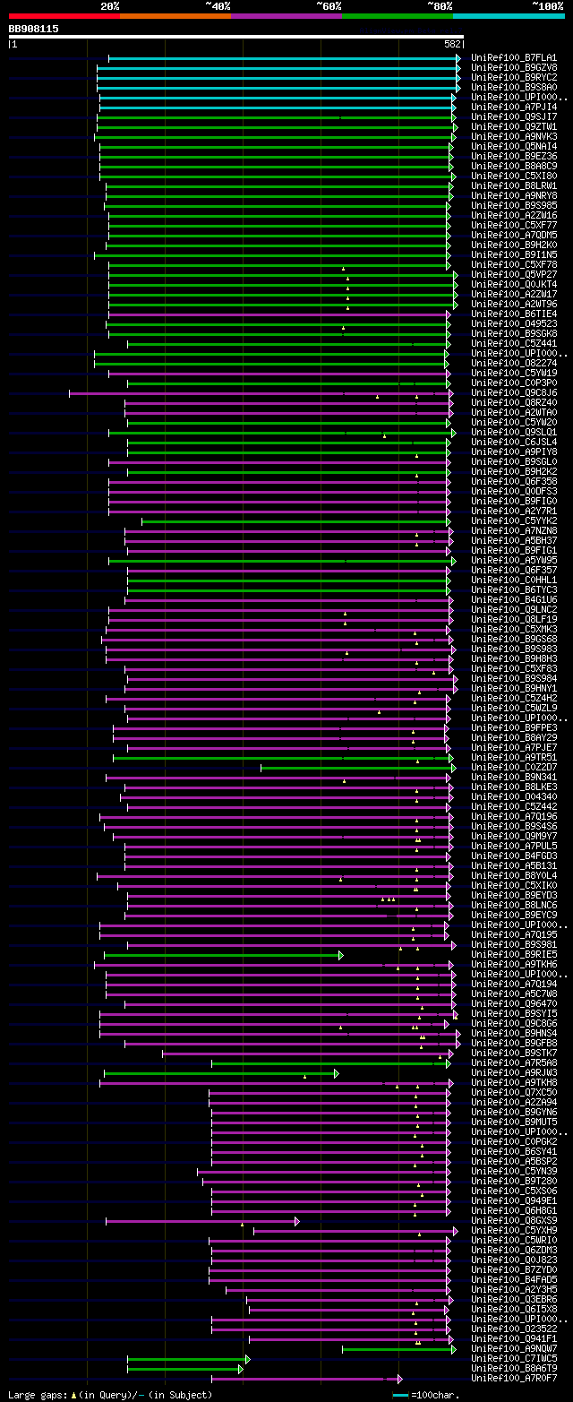Open hit UniRef100_B9I1N5
This screenshot has width=573, height=1402.
tap(513, 255)
